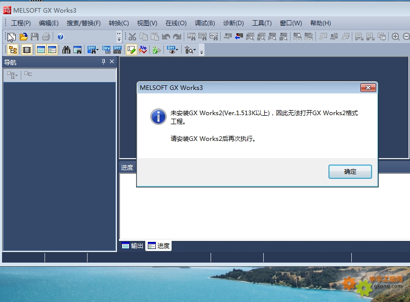This screenshot has height=302, width=410.
Task: Toggle the output window toolbar button
Action: 41,50
